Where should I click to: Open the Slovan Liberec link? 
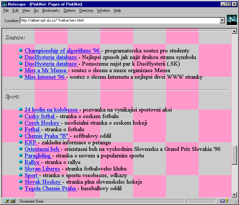[x=42, y=169]
